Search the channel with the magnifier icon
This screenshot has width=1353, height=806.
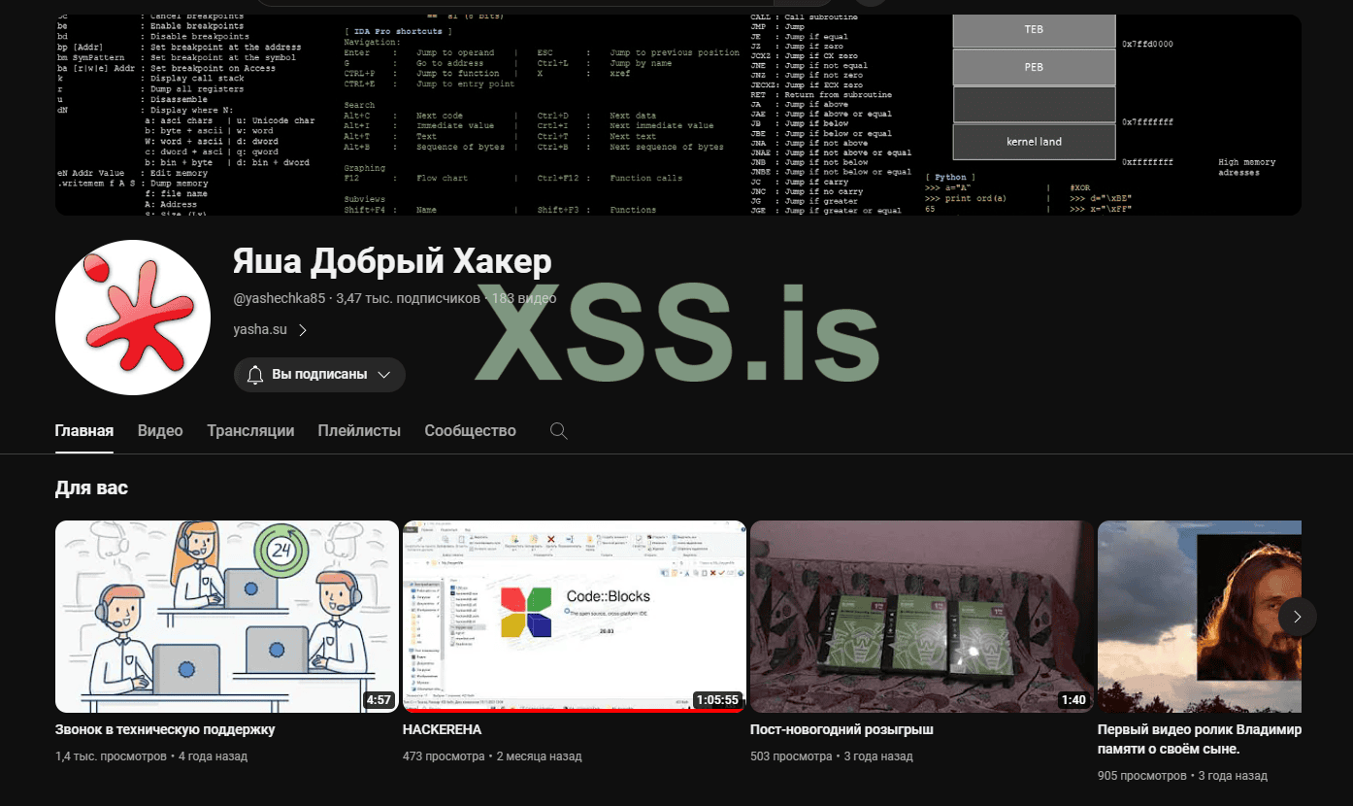(558, 430)
